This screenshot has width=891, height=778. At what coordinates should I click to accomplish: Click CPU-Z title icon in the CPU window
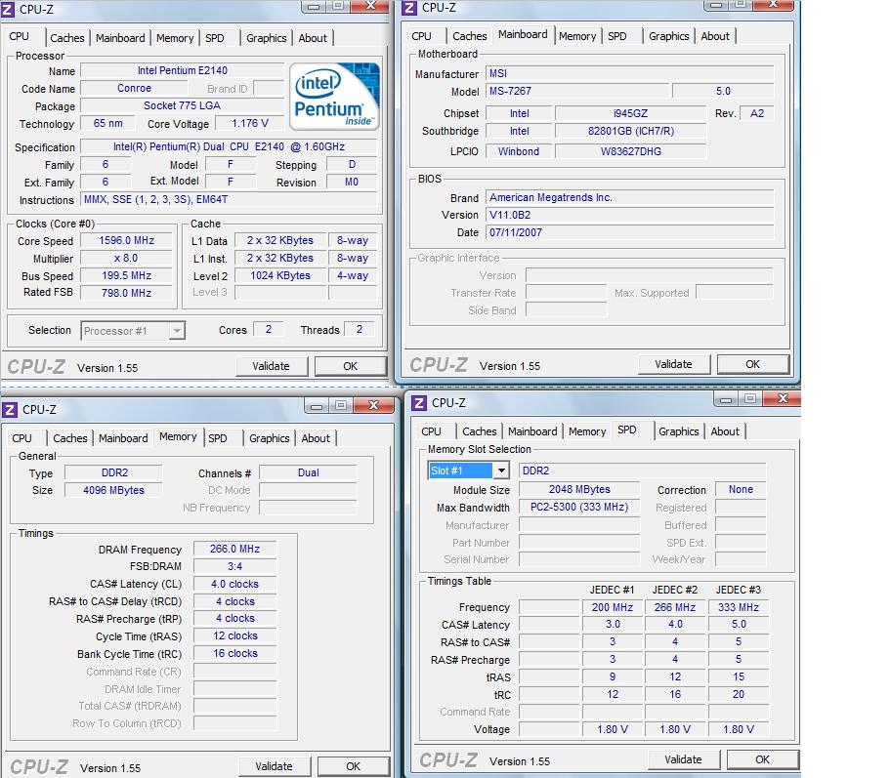8,10
